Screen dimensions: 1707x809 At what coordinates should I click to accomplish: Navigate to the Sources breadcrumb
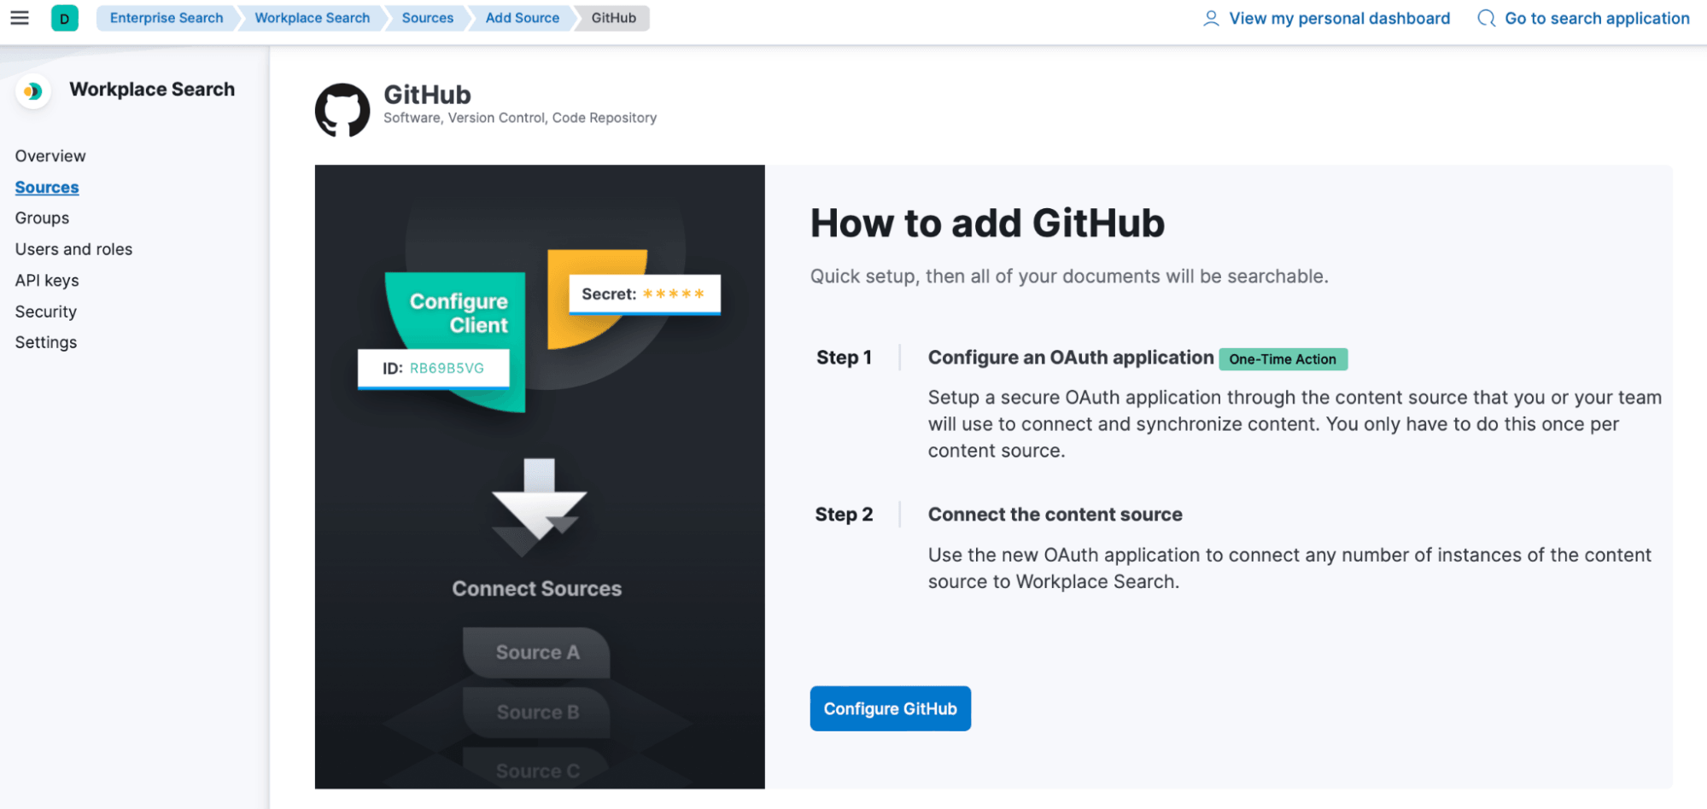pyautogui.click(x=428, y=18)
